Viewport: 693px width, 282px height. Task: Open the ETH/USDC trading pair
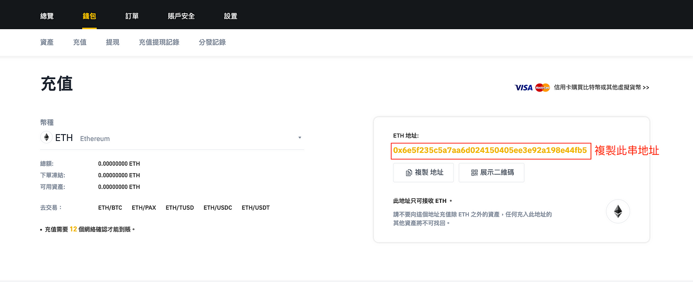[x=218, y=208]
